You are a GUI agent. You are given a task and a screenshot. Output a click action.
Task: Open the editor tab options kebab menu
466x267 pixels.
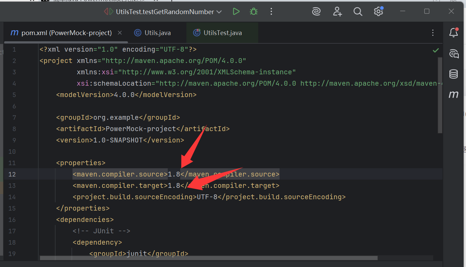click(x=433, y=32)
